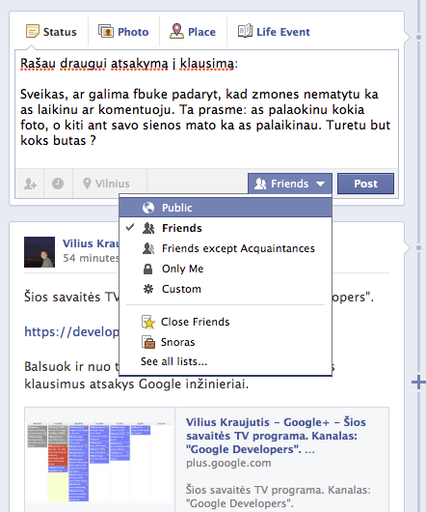Click people icon on Friends button
The image size is (426, 512).
[260, 184]
